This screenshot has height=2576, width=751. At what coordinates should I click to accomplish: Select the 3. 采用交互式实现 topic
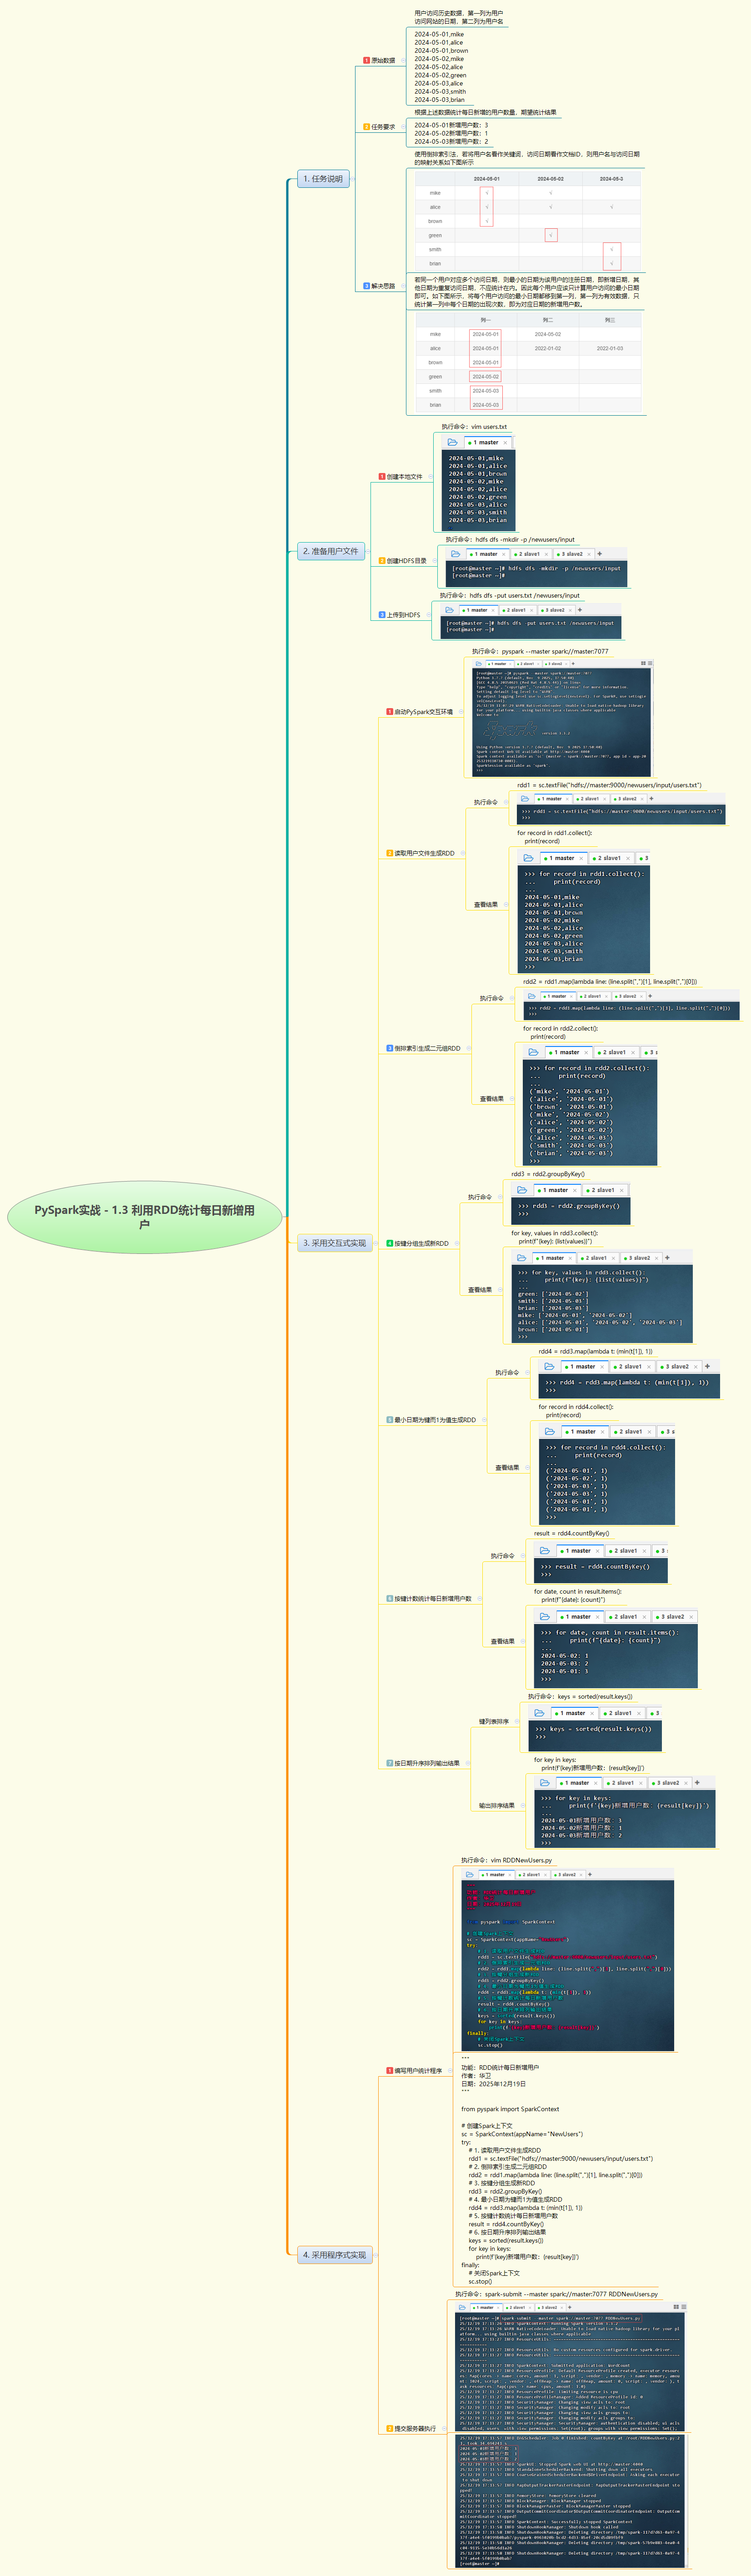pyautogui.click(x=335, y=1243)
